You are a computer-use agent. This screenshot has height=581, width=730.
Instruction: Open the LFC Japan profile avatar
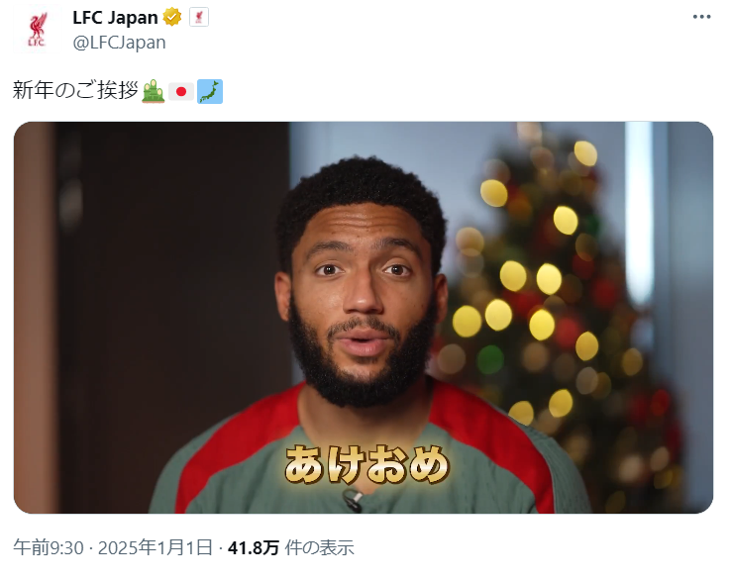(37, 30)
